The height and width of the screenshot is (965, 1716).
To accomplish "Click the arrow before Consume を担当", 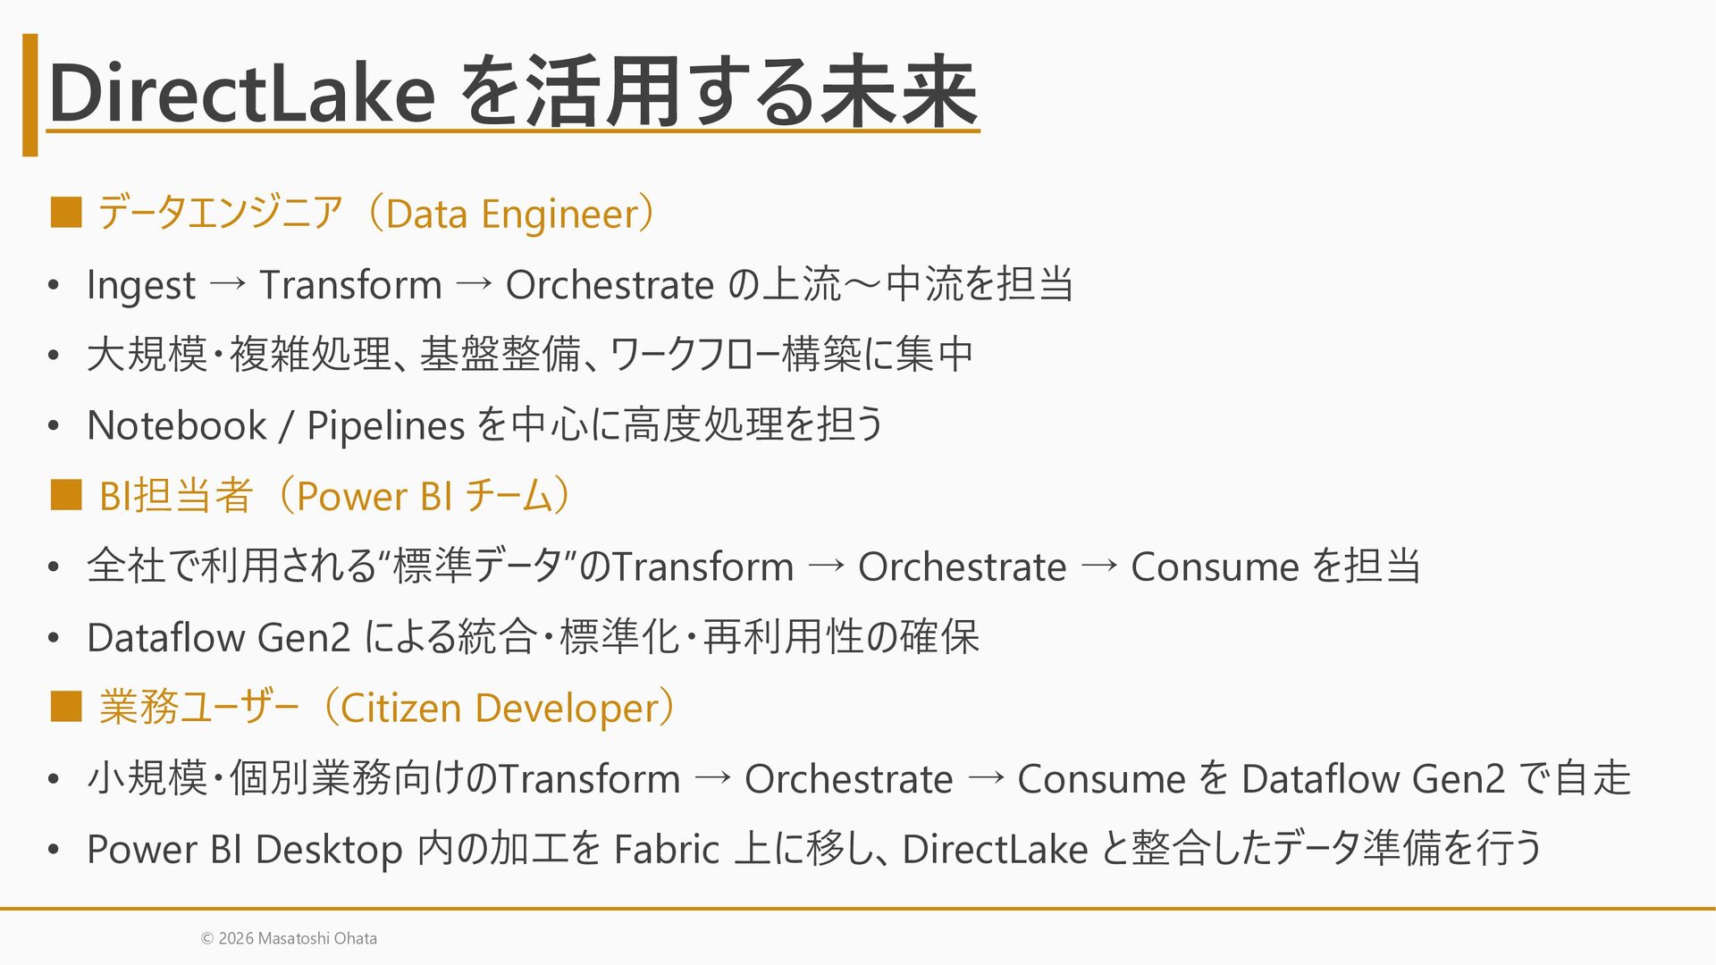I will click(x=1099, y=566).
